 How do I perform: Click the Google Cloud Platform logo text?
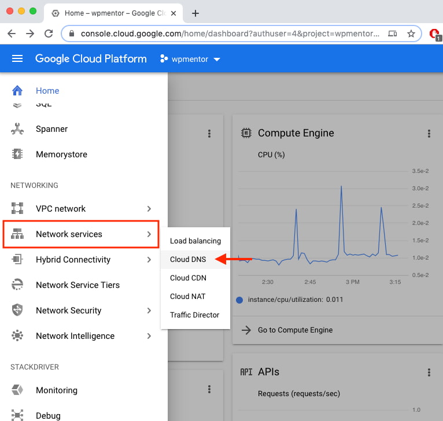91,58
